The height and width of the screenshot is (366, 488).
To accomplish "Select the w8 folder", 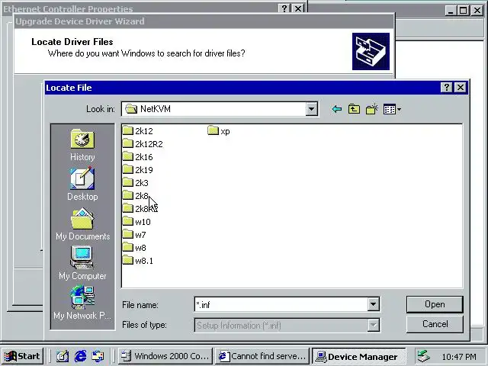I will 134,248.
